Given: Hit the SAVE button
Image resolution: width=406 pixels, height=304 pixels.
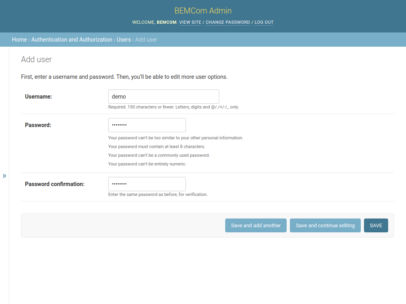Looking at the screenshot, I should pos(376,225).
